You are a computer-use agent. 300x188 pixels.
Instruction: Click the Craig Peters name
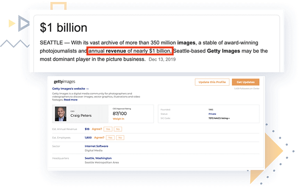(x=81, y=115)
